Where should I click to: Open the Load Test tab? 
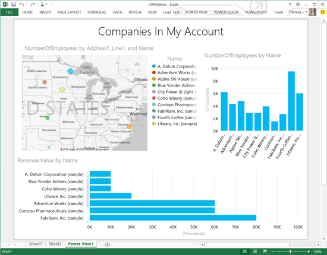[171, 12]
